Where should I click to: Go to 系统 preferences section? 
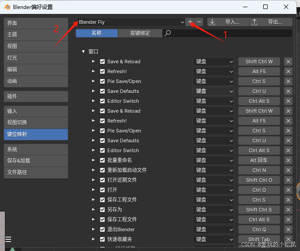point(36,150)
